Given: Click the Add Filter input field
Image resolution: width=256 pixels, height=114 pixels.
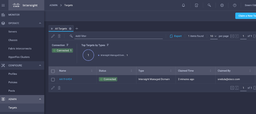Looking at the screenshot, I should click(119, 36).
